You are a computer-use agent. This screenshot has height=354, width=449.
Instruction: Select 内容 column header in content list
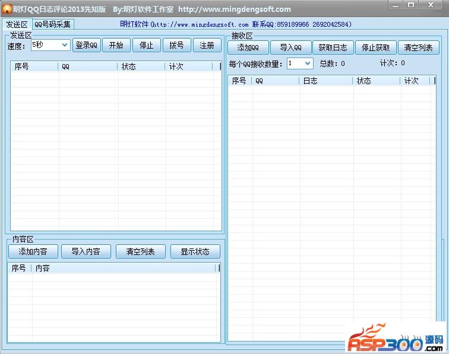[124, 268]
